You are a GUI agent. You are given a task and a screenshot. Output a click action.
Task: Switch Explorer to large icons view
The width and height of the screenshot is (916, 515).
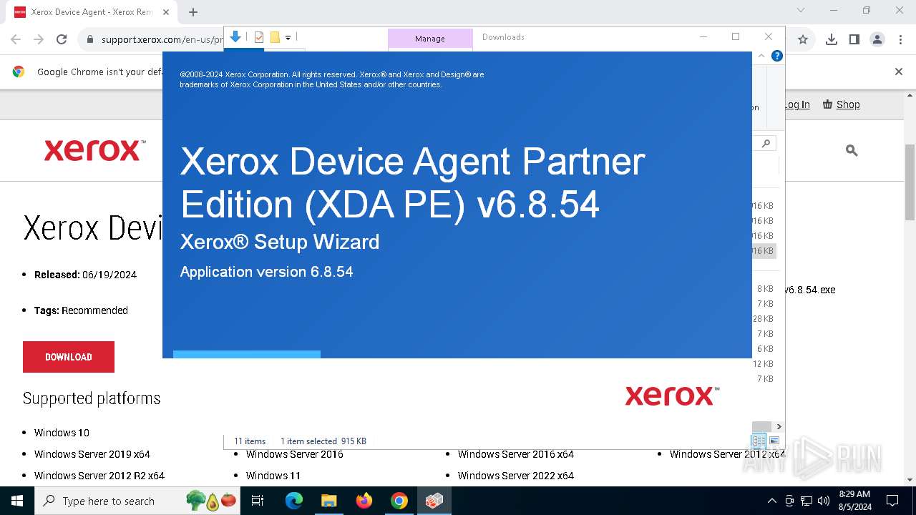(x=774, y=441)
